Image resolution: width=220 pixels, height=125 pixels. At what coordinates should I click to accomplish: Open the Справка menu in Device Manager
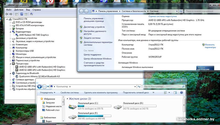[37, 10]
